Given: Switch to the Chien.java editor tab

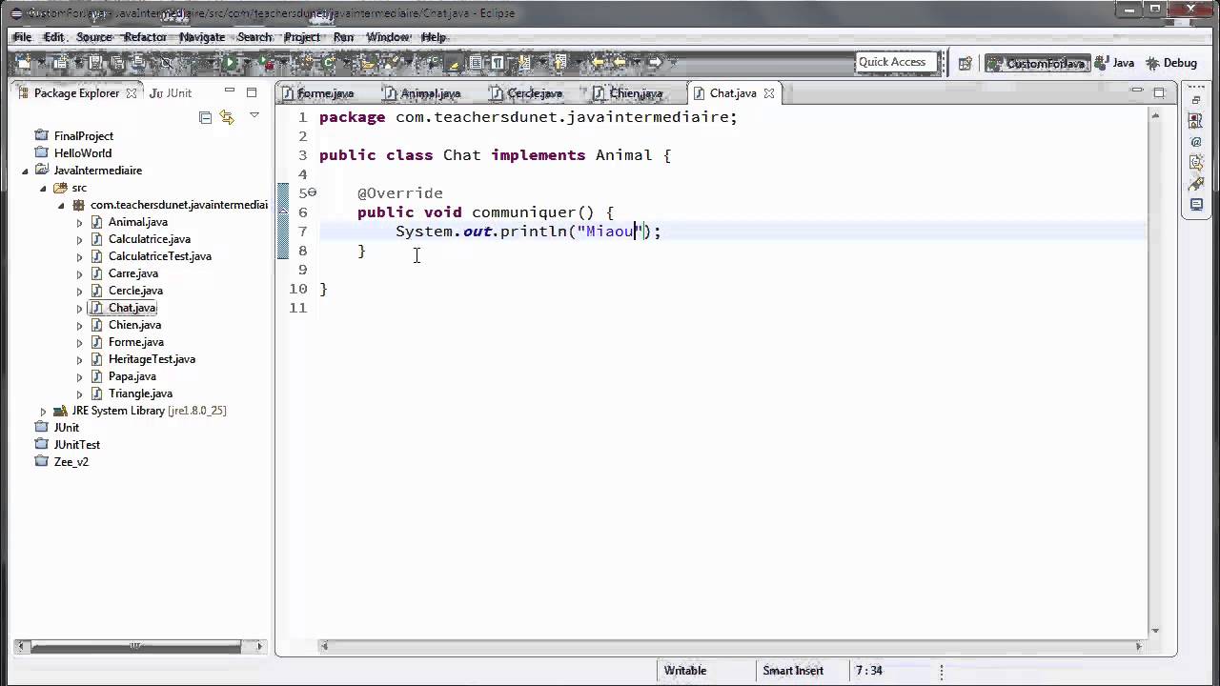Looking at the screenshot, I should pyautogui.click(x=627, y=93).
